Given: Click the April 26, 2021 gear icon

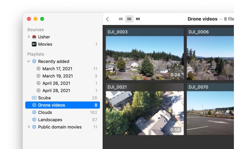Looking at the screenshot, I should tap(38, 83).
